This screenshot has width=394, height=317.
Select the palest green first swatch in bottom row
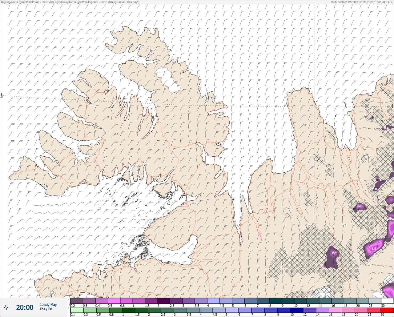point(77,310)
